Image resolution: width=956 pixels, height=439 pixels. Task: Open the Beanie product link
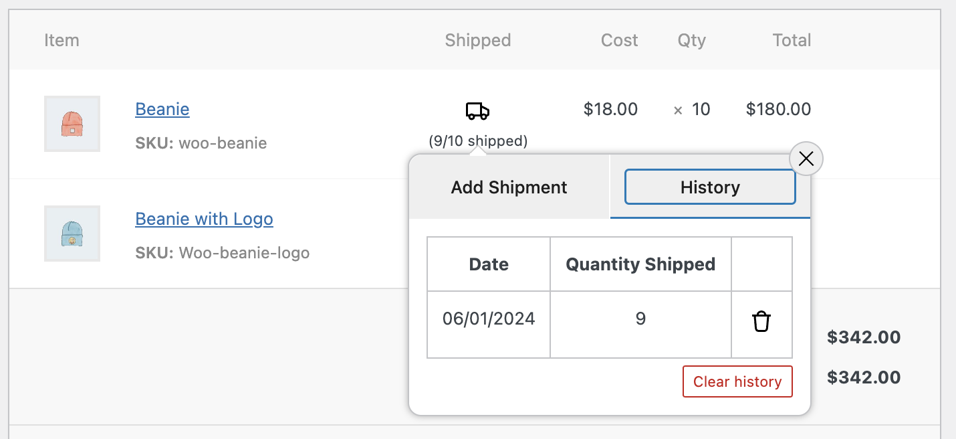162,109
